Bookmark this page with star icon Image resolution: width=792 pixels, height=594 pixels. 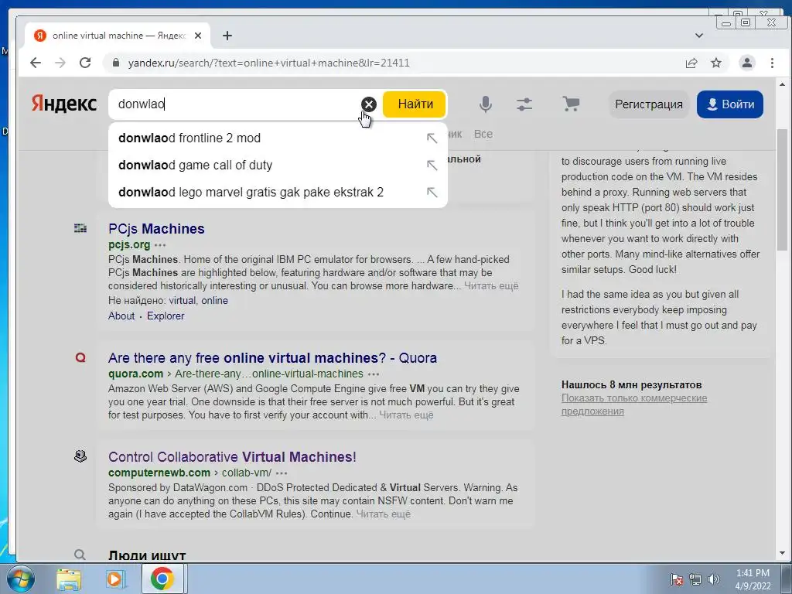tap(716, 63)
